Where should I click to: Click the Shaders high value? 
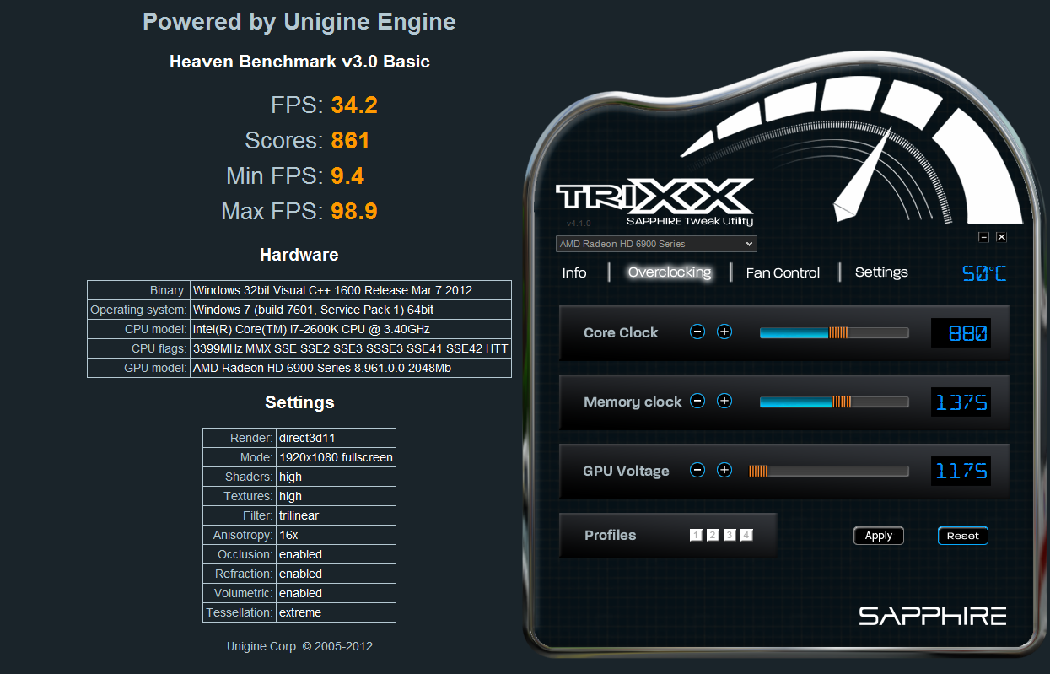[x=336, y=477]
